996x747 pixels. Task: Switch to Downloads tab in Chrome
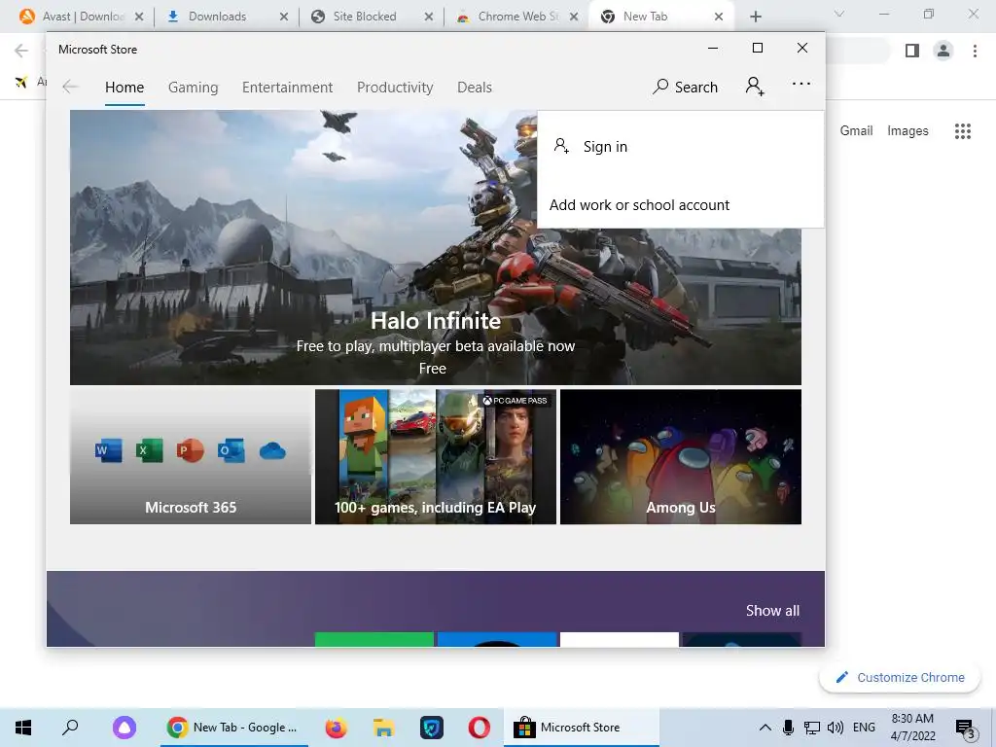tap(225, 17)
